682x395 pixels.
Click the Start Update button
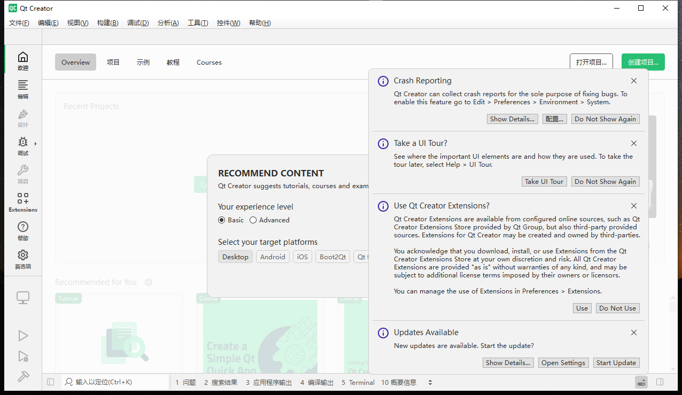(616, 363)
